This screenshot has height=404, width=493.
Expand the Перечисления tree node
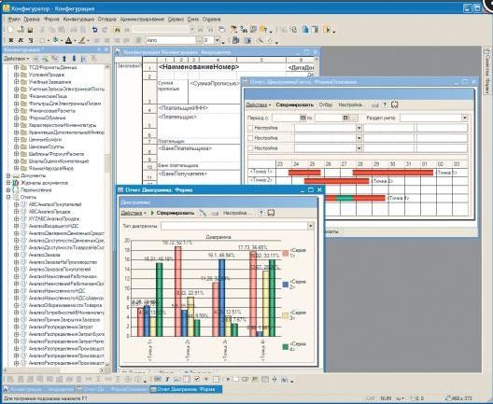point(8,190)
